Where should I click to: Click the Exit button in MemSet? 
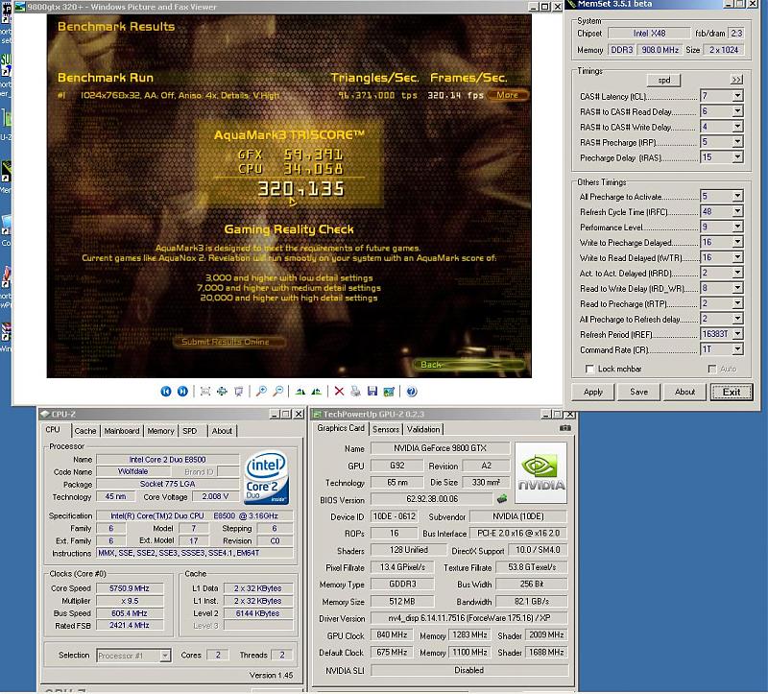pyautogui.click(x=732, y=392)
